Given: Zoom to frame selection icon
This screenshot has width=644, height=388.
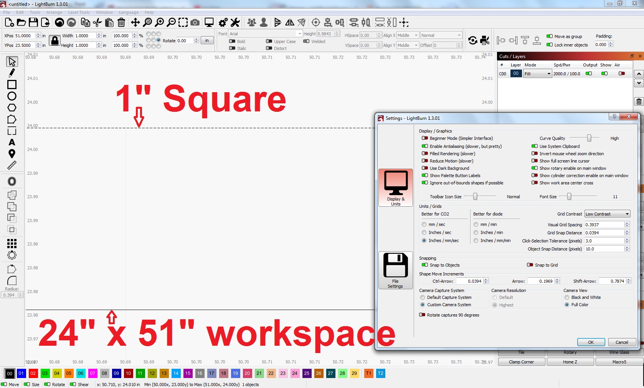Looking at the screenshot, I should click(183, 22).
